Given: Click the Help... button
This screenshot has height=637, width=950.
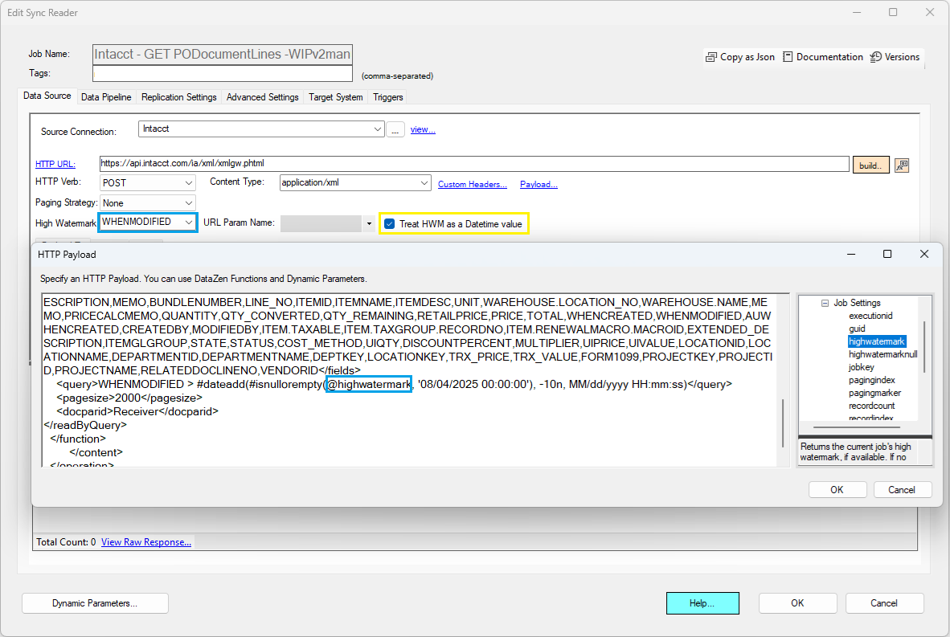Looking at the screenshot, I should click(x=702, y=603).
